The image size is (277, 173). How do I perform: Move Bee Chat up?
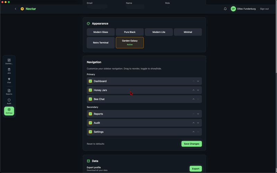click(x=194, y=99)
